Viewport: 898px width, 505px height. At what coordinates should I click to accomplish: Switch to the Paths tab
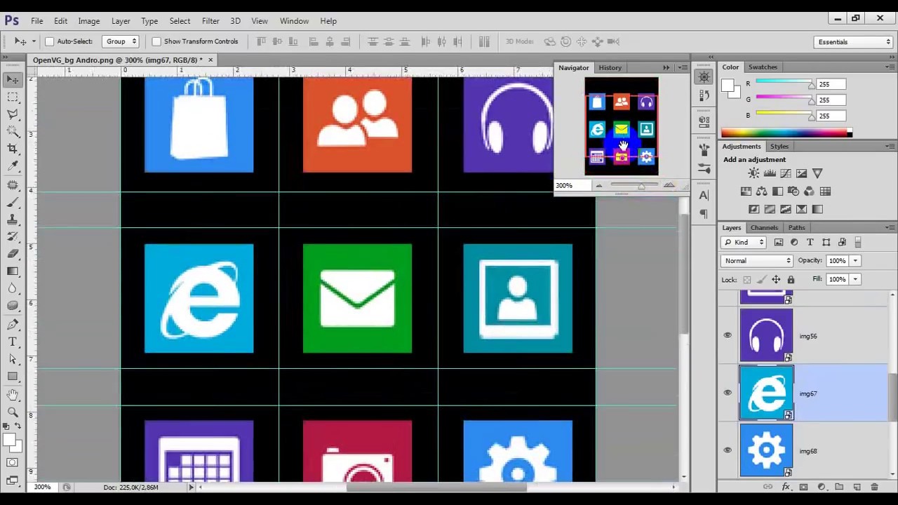pyautogui.click(x=796, y=227)
